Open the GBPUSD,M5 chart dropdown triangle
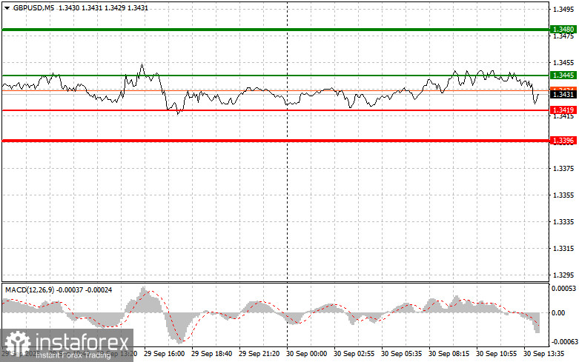Image resolution: width=579 pixels, height=362 pixels. pos(7,8)
